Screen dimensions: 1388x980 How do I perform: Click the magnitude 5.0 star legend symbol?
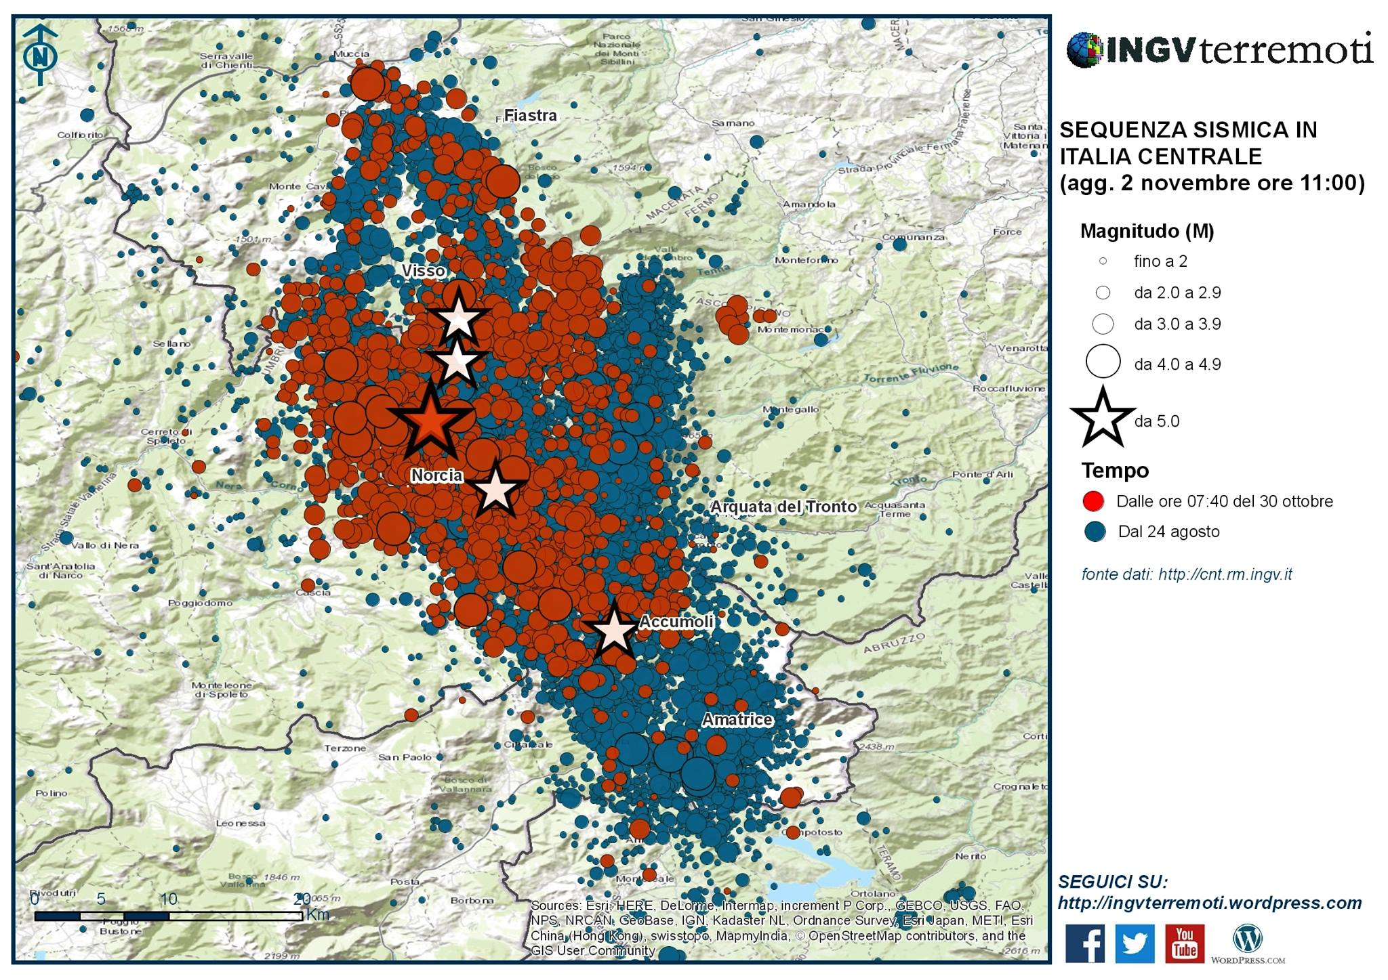point(1103,419)
